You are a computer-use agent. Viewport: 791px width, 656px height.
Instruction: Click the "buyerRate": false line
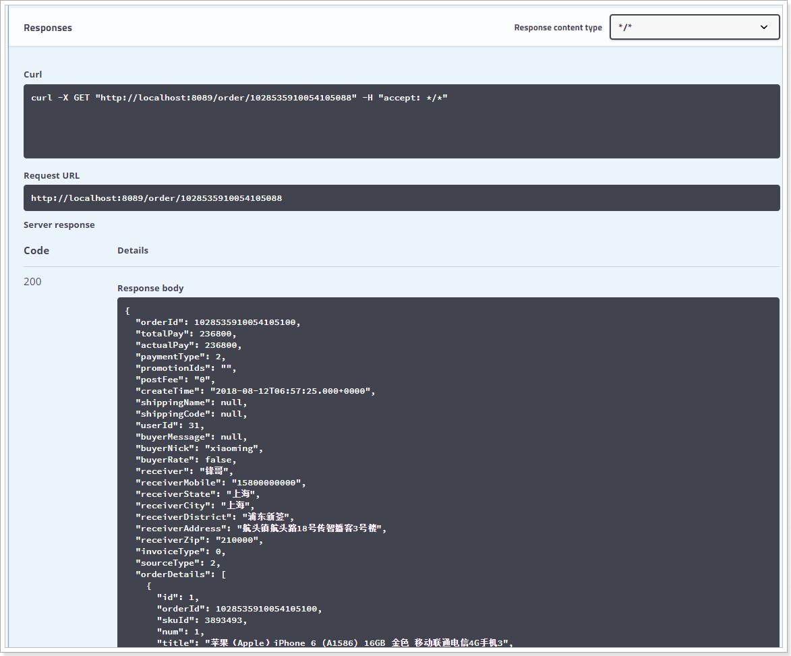click(x=185, y=460)
